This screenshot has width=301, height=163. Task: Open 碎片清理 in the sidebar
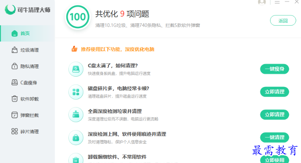tap(27, 132)
